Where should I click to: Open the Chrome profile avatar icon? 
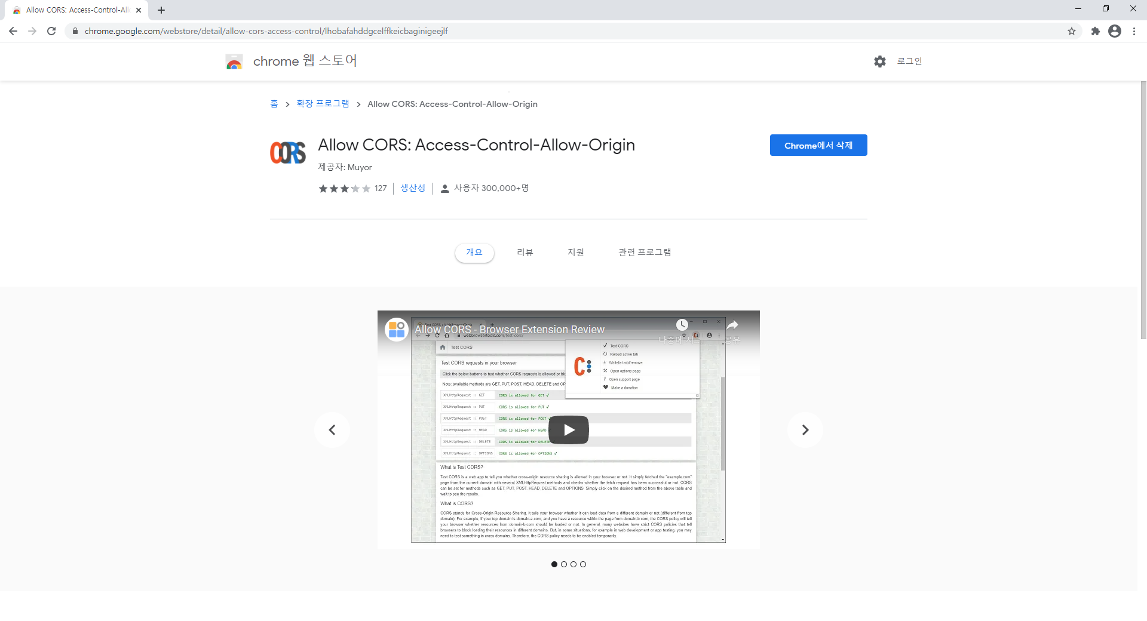tap(1115, 31)
